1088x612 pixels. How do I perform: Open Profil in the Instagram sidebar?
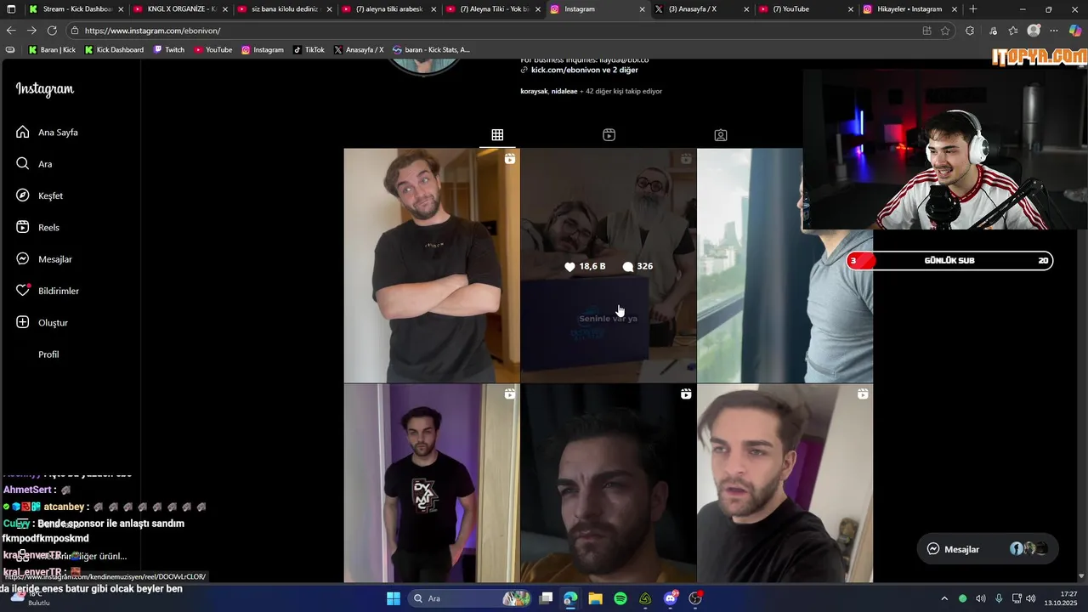[x=48, y=354]
